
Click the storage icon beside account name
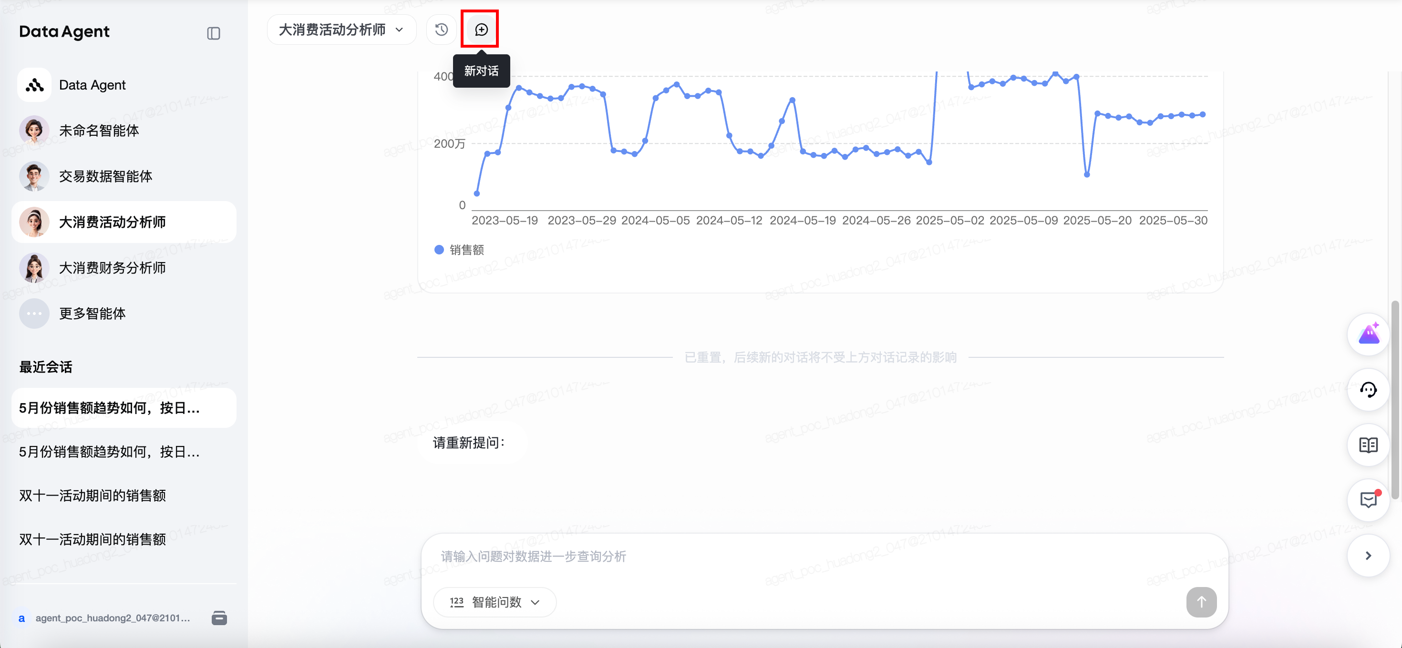tap(219, 618)
